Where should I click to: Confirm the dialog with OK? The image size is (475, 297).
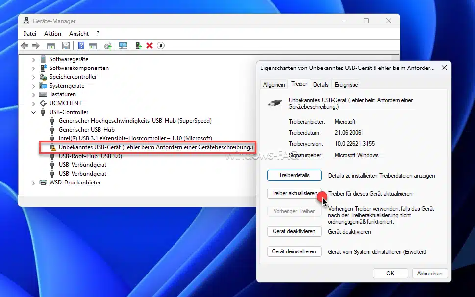[x=390, y=274]
